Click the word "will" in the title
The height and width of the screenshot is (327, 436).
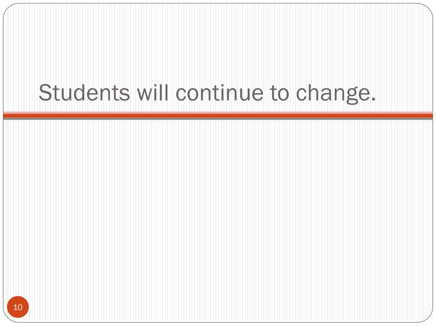pos(153,92)
